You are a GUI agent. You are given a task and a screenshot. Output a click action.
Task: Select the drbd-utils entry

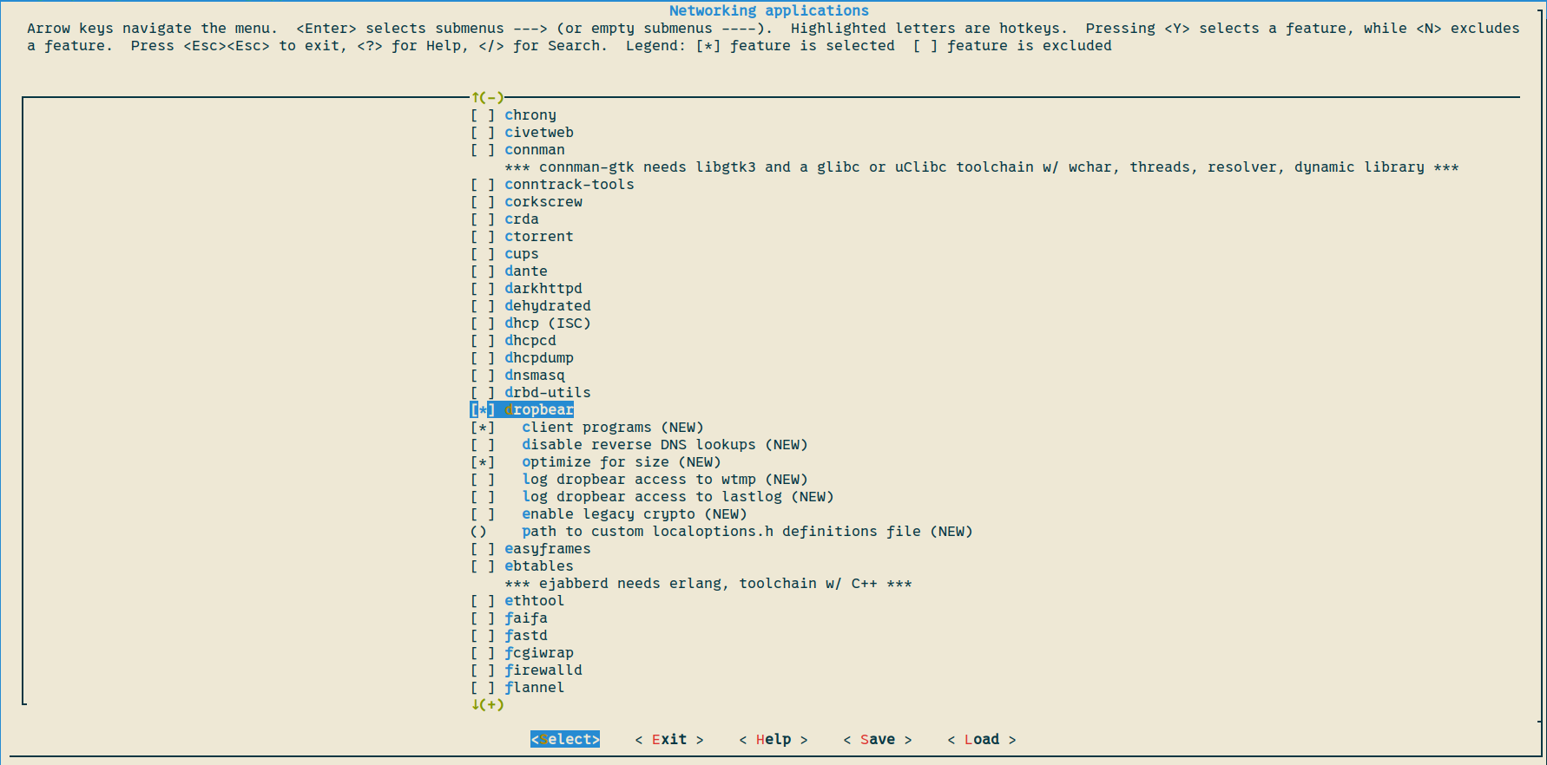(x=530, y=392)
